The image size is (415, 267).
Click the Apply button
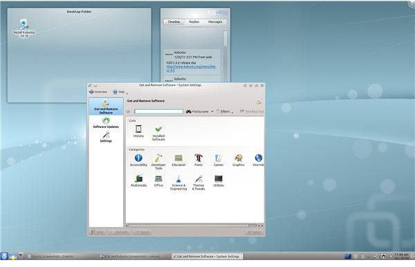tap(254, 232)
